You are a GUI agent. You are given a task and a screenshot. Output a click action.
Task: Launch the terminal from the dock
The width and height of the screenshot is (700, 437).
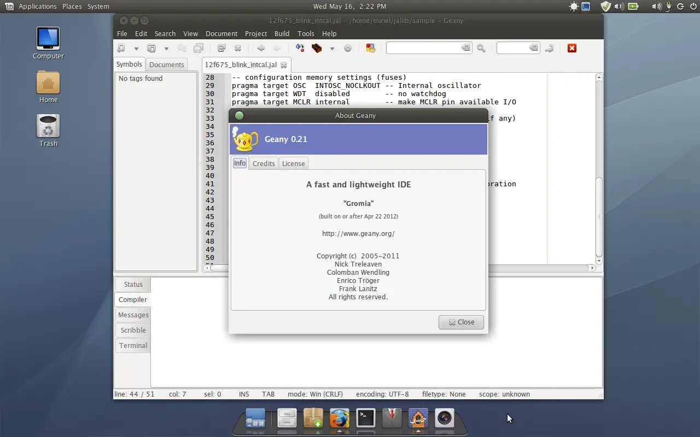(x=366, y=418)
